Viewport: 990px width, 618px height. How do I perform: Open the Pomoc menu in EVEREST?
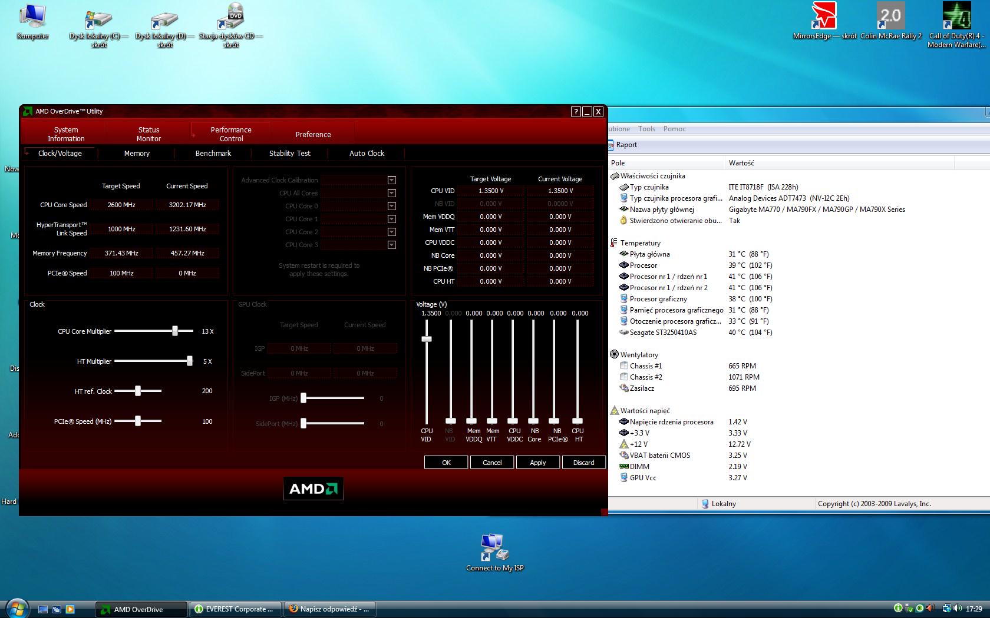675,129
